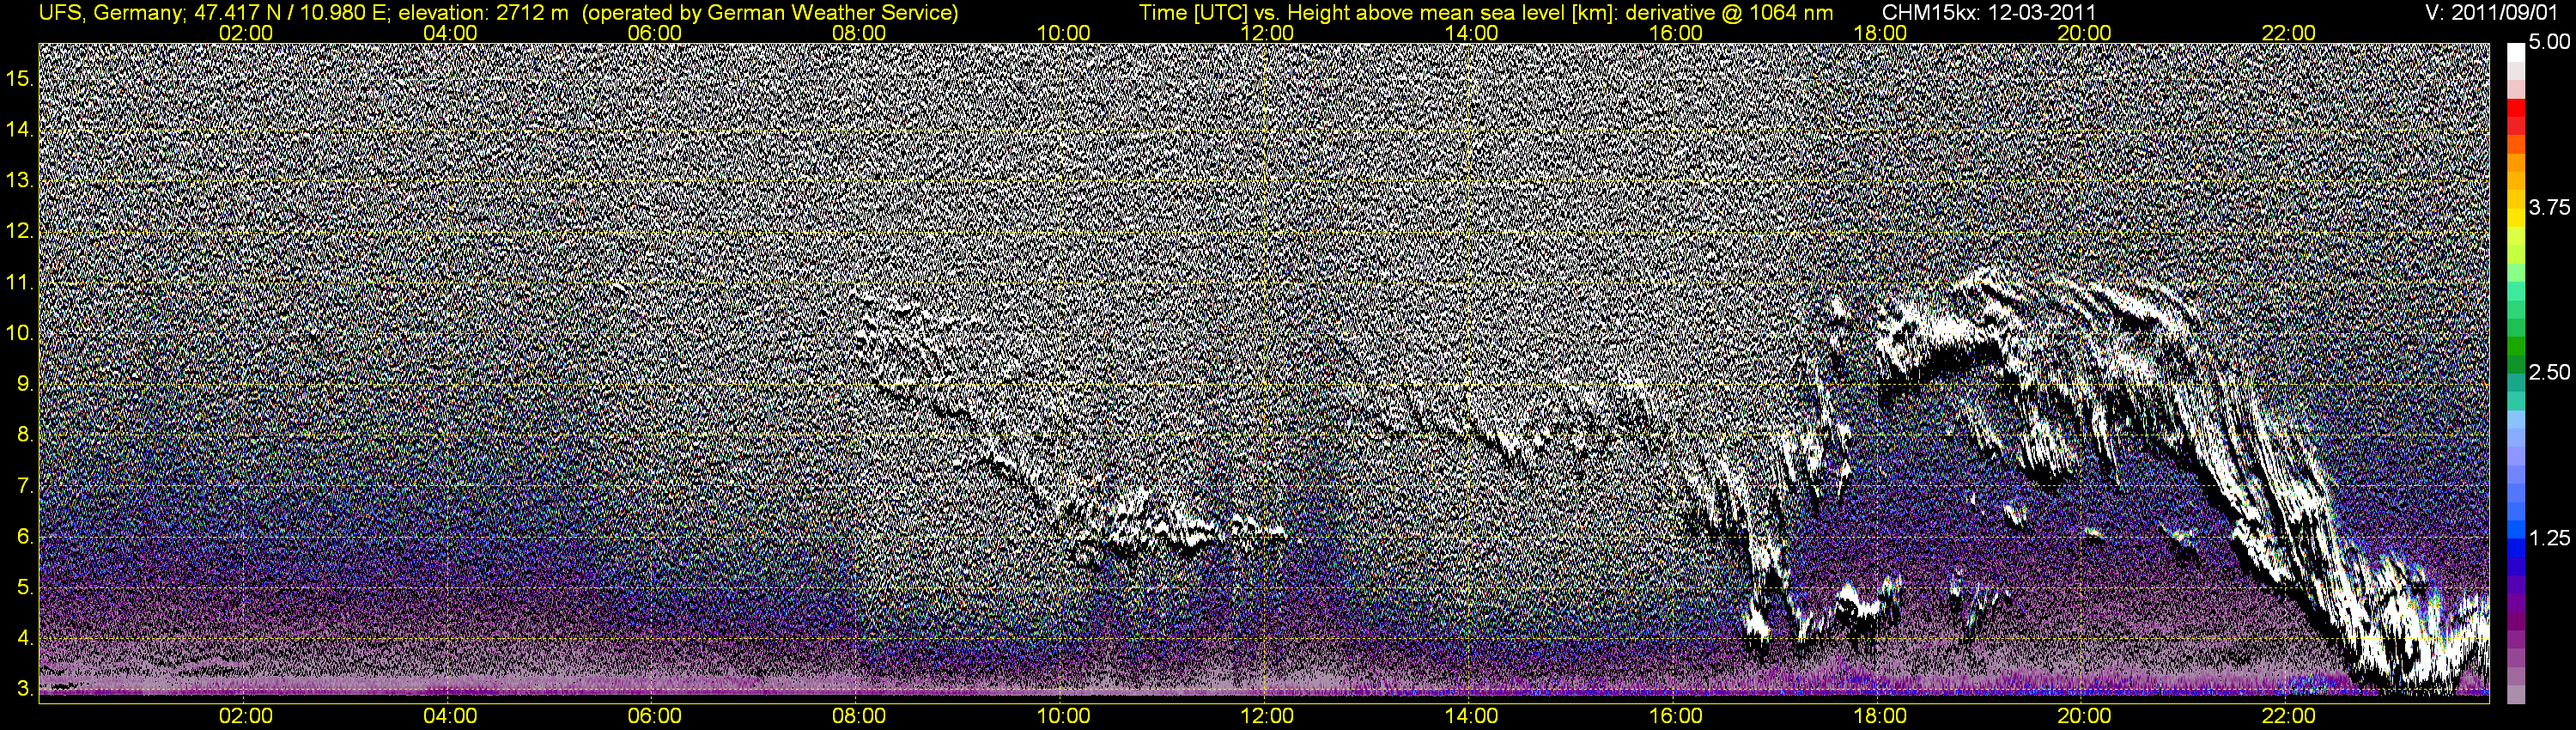Image resolution: width=2576 pixels, height=730 pixels.
Task: Click the '2.50' color scale value
Action: (x=2549, y=373)
